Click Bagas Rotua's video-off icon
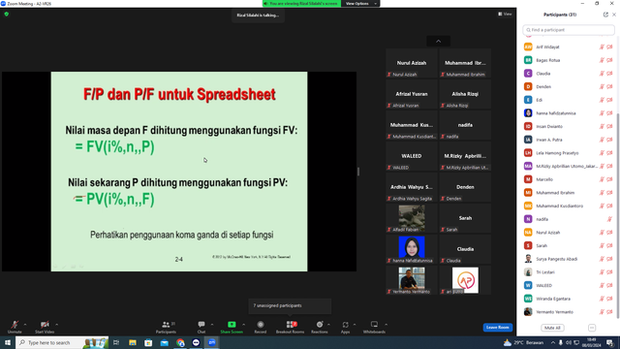Image resolution: width=620 pixels, height=349 pixels. click(609, 60)
